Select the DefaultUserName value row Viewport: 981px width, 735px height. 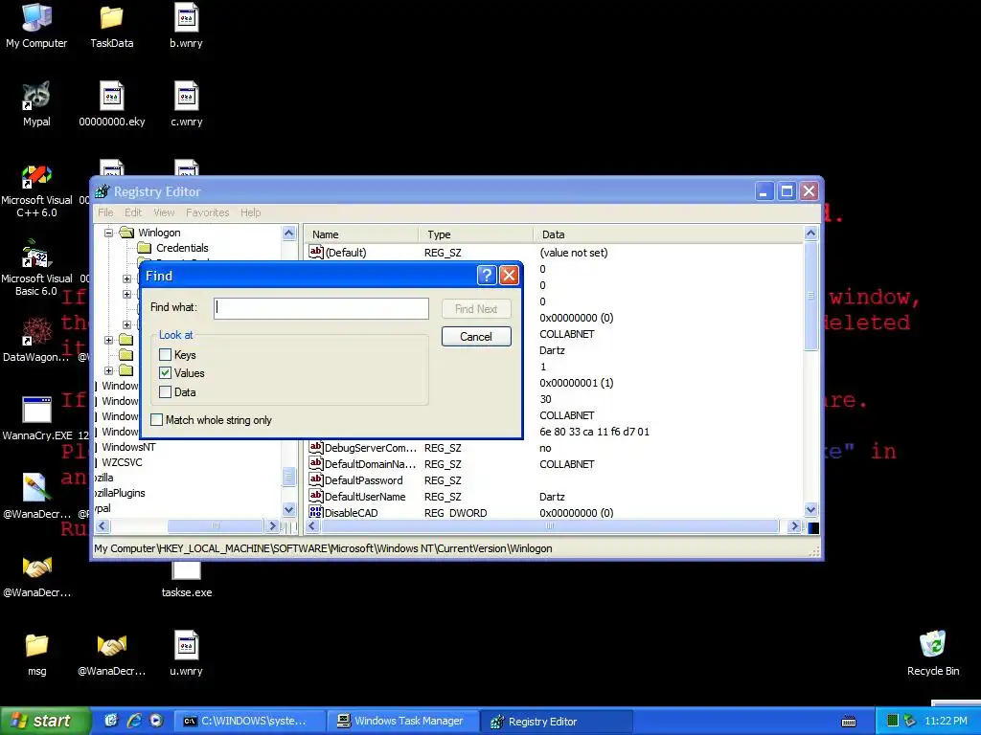click(555, 497)
